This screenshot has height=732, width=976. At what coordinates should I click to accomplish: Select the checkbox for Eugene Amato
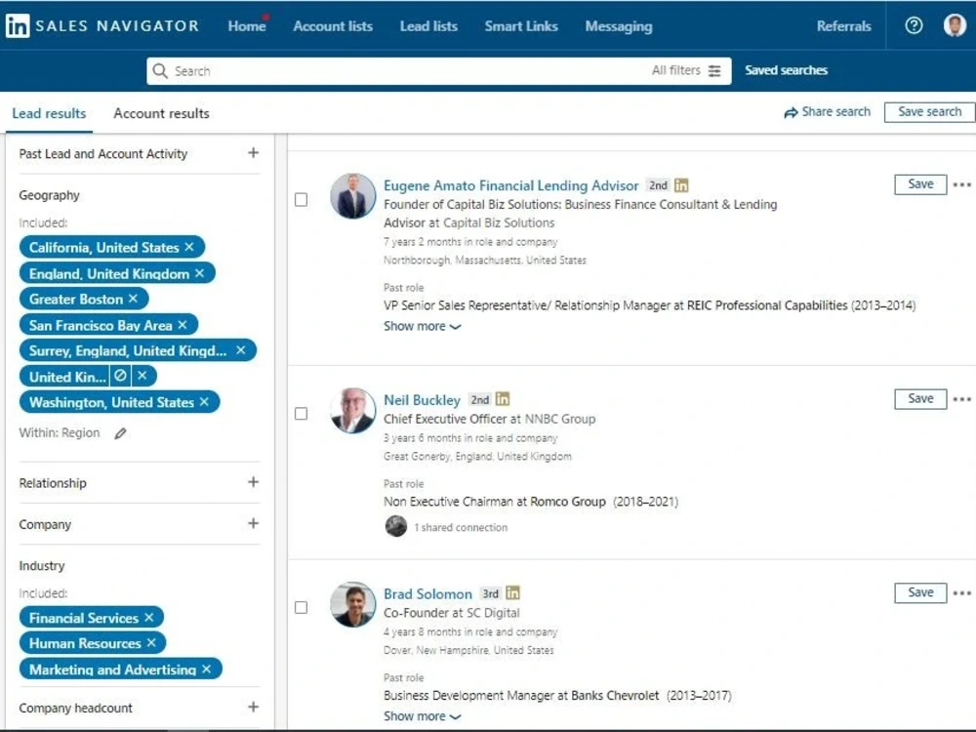tap(302, 200)
